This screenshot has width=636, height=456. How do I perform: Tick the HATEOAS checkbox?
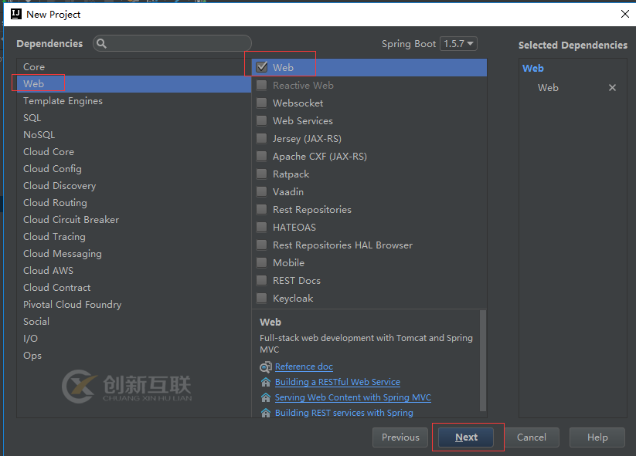(262, 227)
